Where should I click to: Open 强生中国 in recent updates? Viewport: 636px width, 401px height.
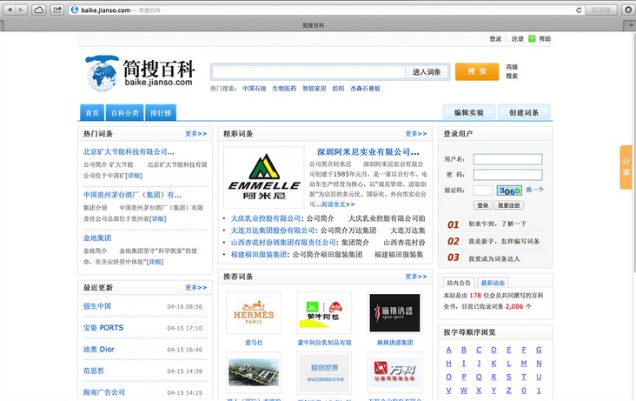(97, 306)
